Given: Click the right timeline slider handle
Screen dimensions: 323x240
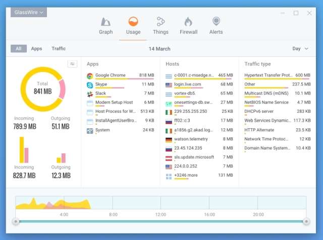Looking at the screenshot, I should pyautogui.click(x=306, y=221).
